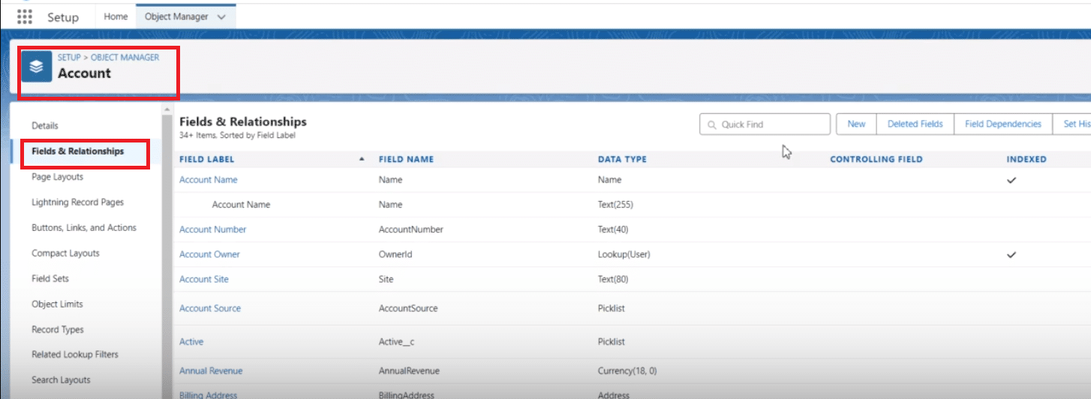Open Page Layouts in the sidebar

click(57, 177)
